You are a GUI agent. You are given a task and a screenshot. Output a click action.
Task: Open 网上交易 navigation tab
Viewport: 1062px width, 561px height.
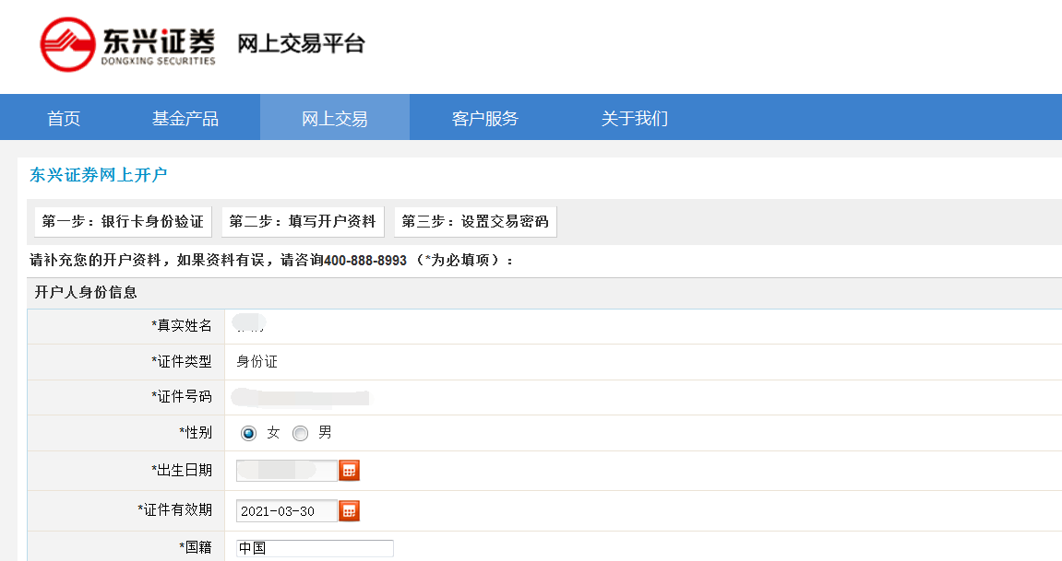tap(335, 118)
